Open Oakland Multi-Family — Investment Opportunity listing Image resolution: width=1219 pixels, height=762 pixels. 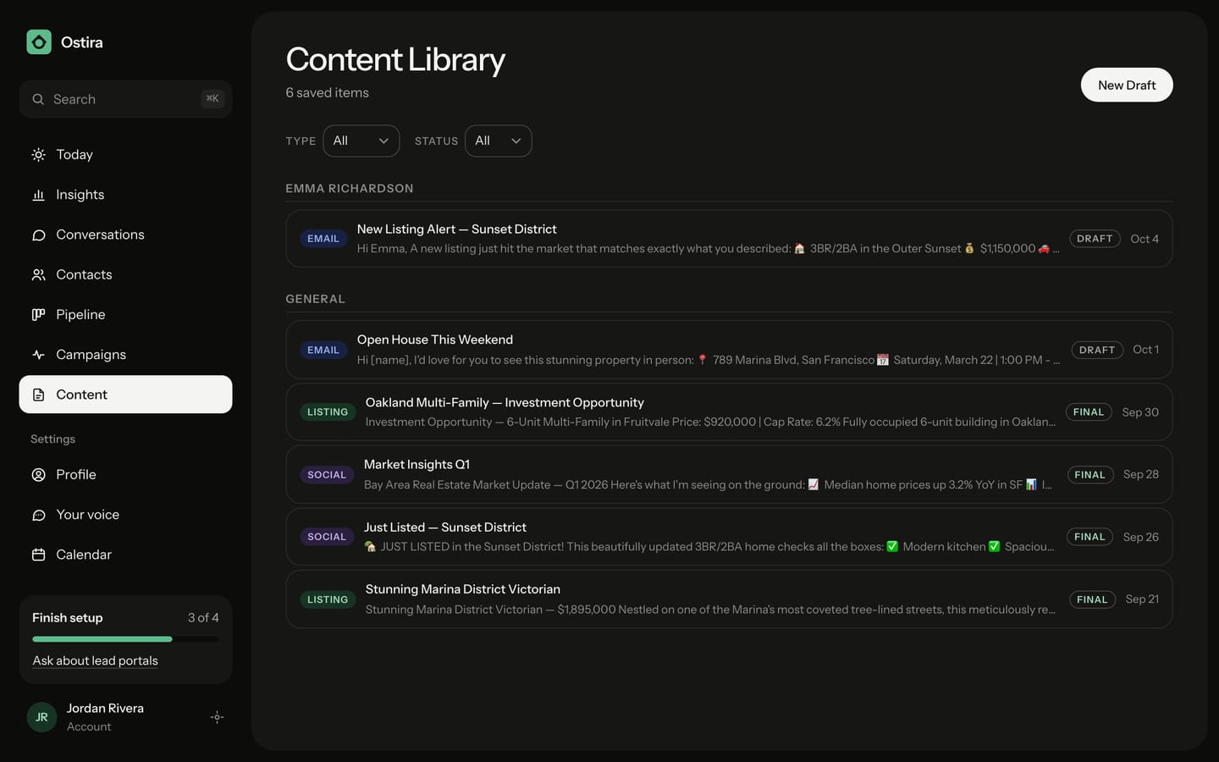pyautogui.click(x=729, y=412)
